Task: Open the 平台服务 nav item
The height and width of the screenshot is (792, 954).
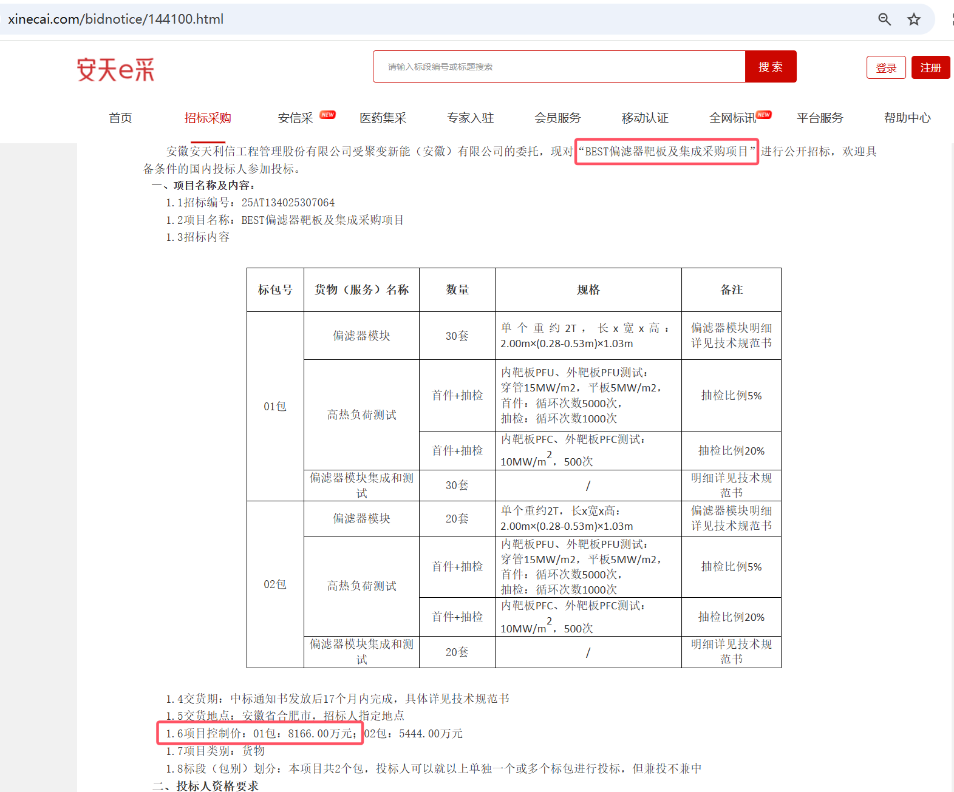Action: point(820,118)
